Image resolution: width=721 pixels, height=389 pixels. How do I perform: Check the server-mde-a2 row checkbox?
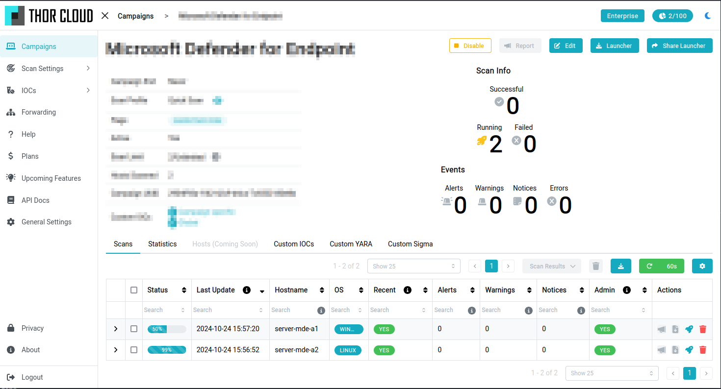coord(134,350)
